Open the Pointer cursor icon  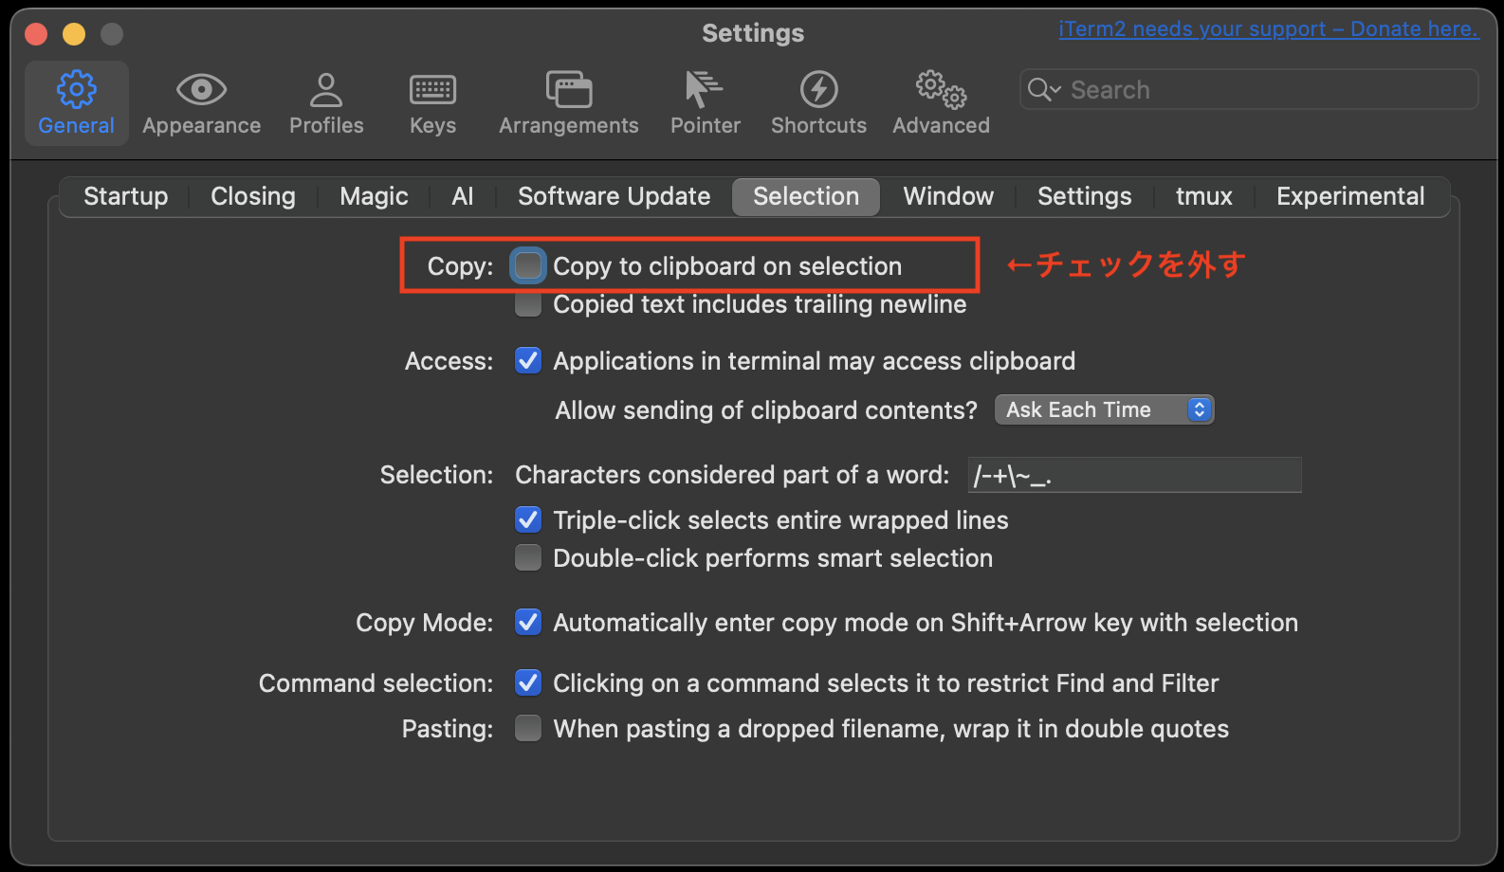click(x=704, y=90)
